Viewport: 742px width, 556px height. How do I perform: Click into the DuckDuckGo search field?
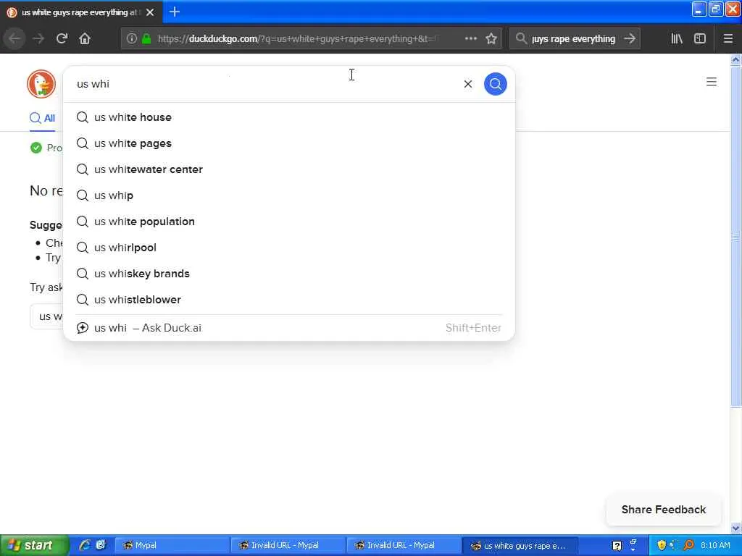[265, 84]
